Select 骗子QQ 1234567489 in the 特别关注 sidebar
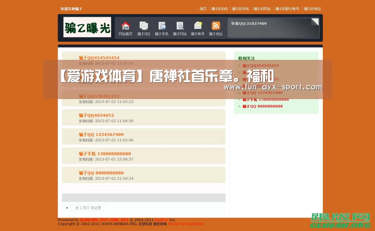The height and width of the screenshot is (231, 375). click(263, 93)
